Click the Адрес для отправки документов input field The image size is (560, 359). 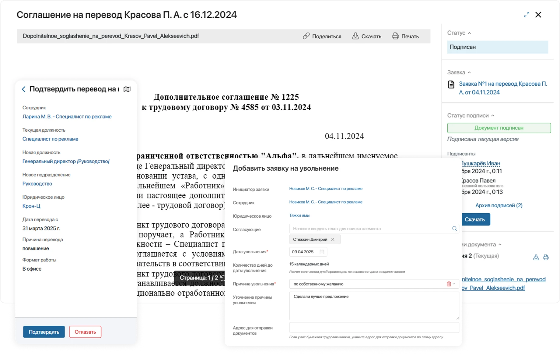click(x=374, y=327)
